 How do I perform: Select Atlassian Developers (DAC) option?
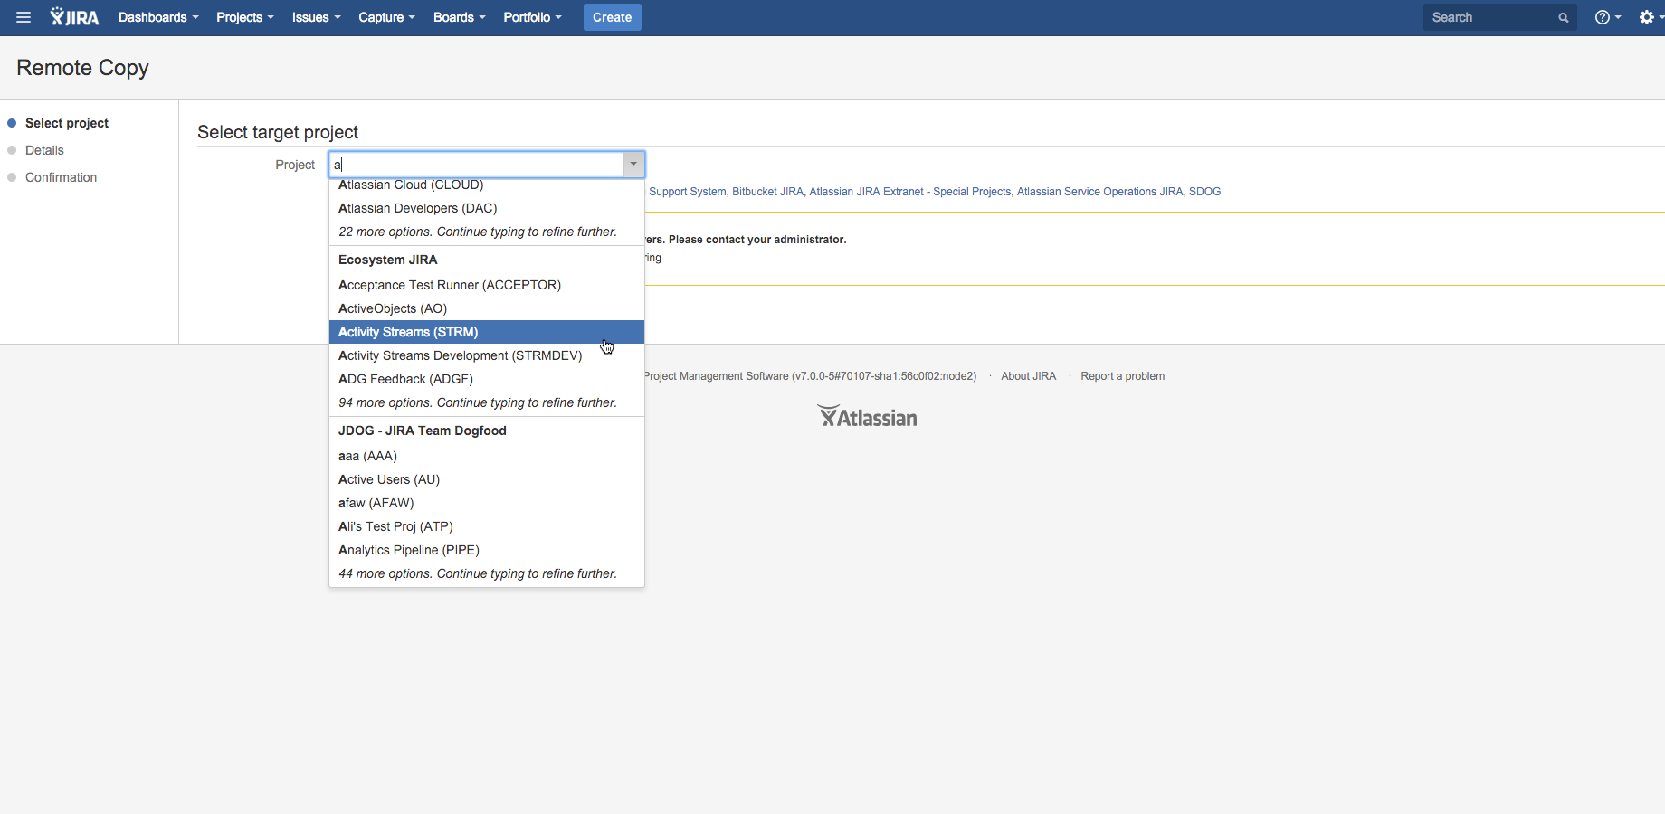pos(487,208)
